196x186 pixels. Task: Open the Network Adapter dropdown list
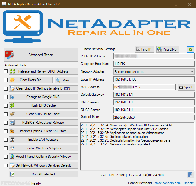[154, 72]
